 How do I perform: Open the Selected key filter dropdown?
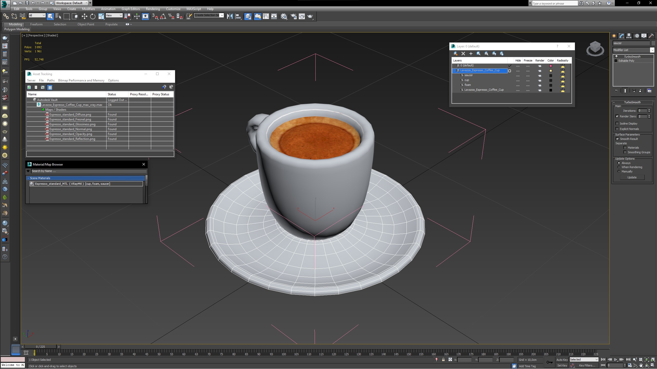point(584,360)
